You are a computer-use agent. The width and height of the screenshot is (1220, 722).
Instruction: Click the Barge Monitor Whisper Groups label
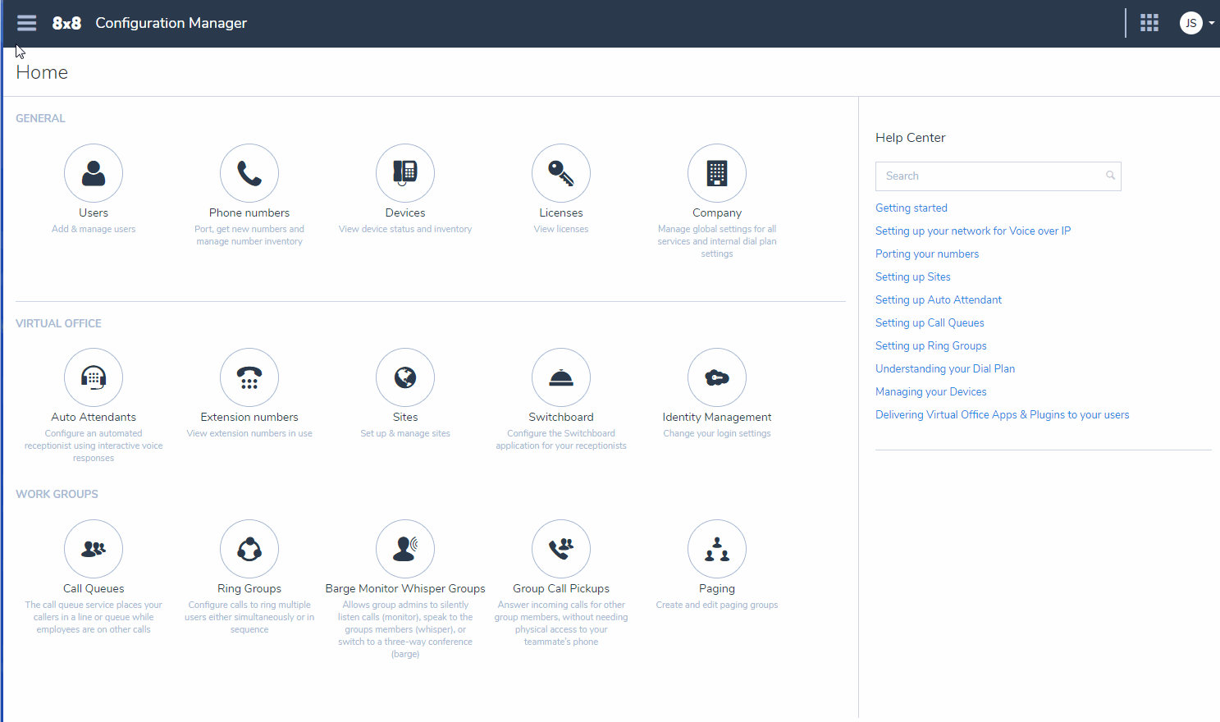pyautogui.click(x=405, y=588)
